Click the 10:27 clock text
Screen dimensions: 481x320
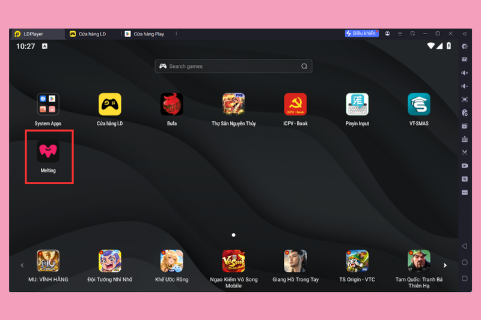(x=25, y=46)
